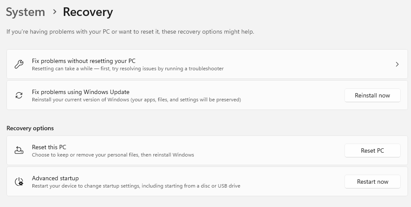The image size is (411, 207).
Task: Select the "Fix problems using Windows Update" title
Action: pyautogui.click(x=81, y=92)
